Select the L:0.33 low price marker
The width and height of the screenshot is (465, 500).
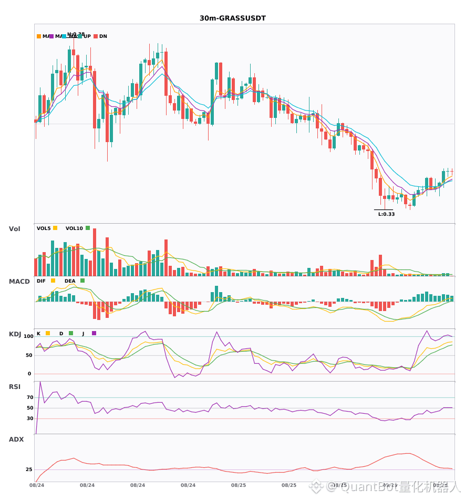(x=386, y=214)
